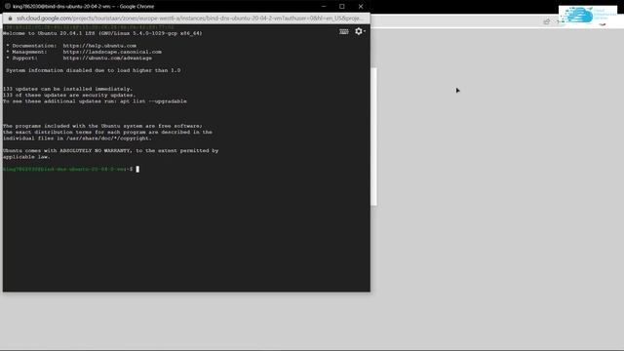Screen dimensions: 624x351
Task: Click the padlock site info icon
Action: pyautogui.click(x=11, y=19)
